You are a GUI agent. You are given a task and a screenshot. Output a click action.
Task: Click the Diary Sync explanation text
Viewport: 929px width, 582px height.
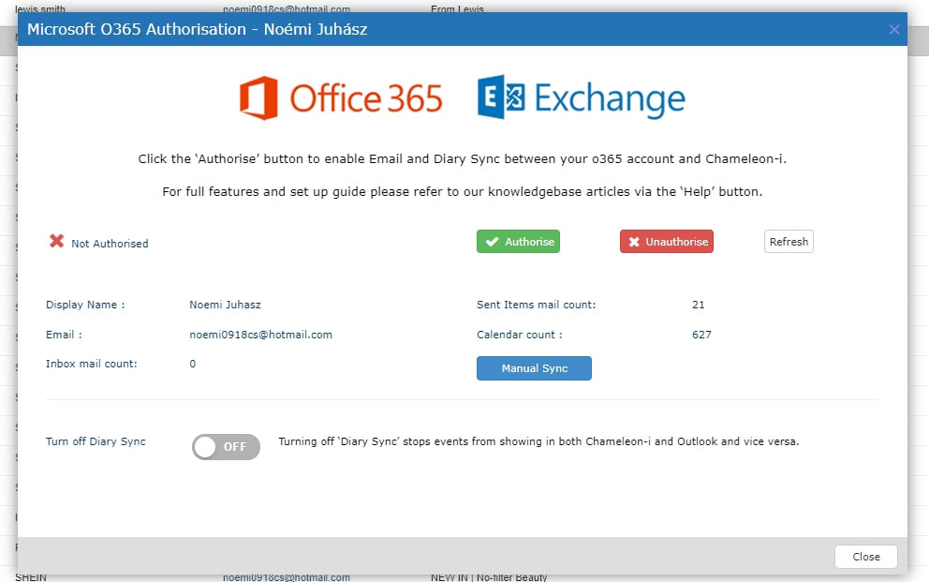[538, 441]
